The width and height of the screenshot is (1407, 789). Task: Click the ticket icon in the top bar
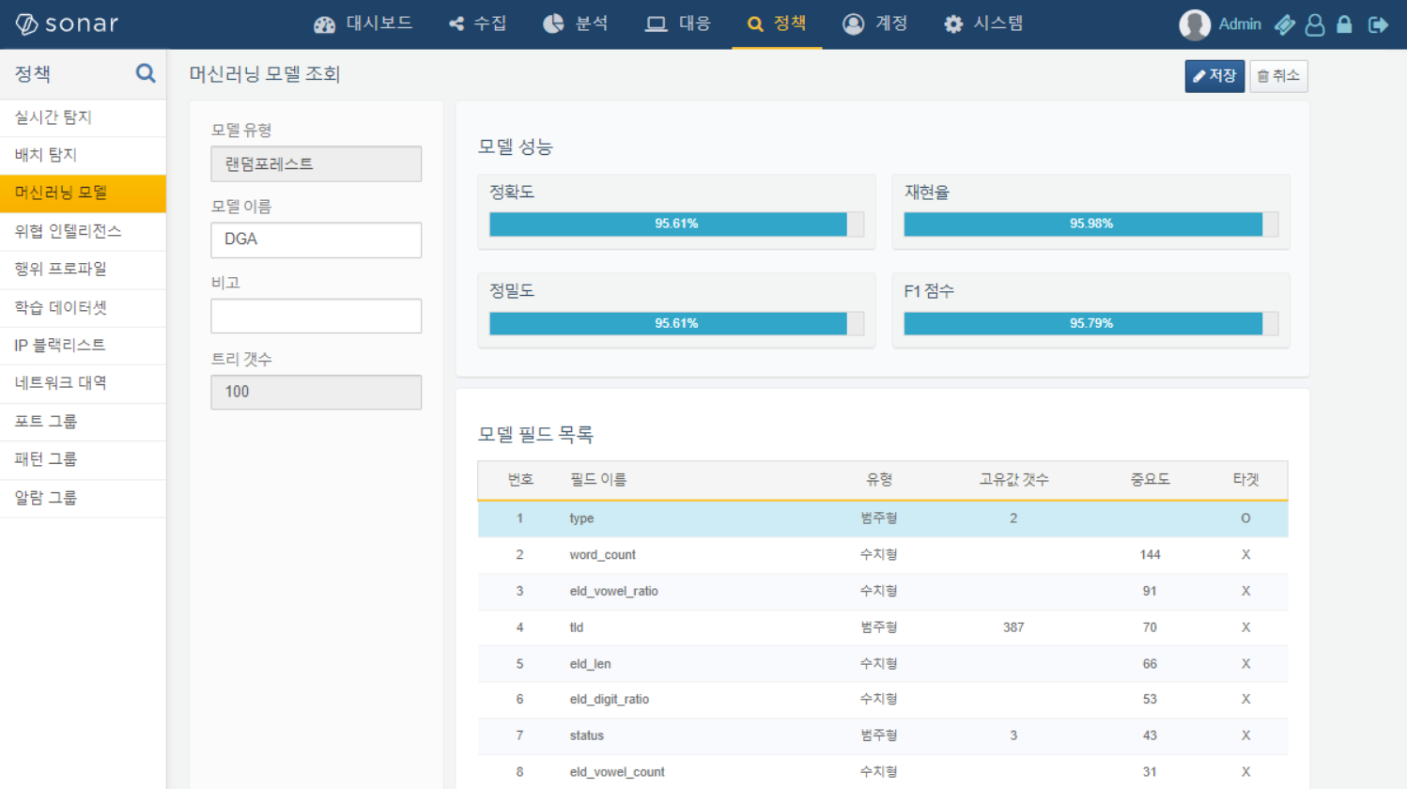click(1285, 24)
